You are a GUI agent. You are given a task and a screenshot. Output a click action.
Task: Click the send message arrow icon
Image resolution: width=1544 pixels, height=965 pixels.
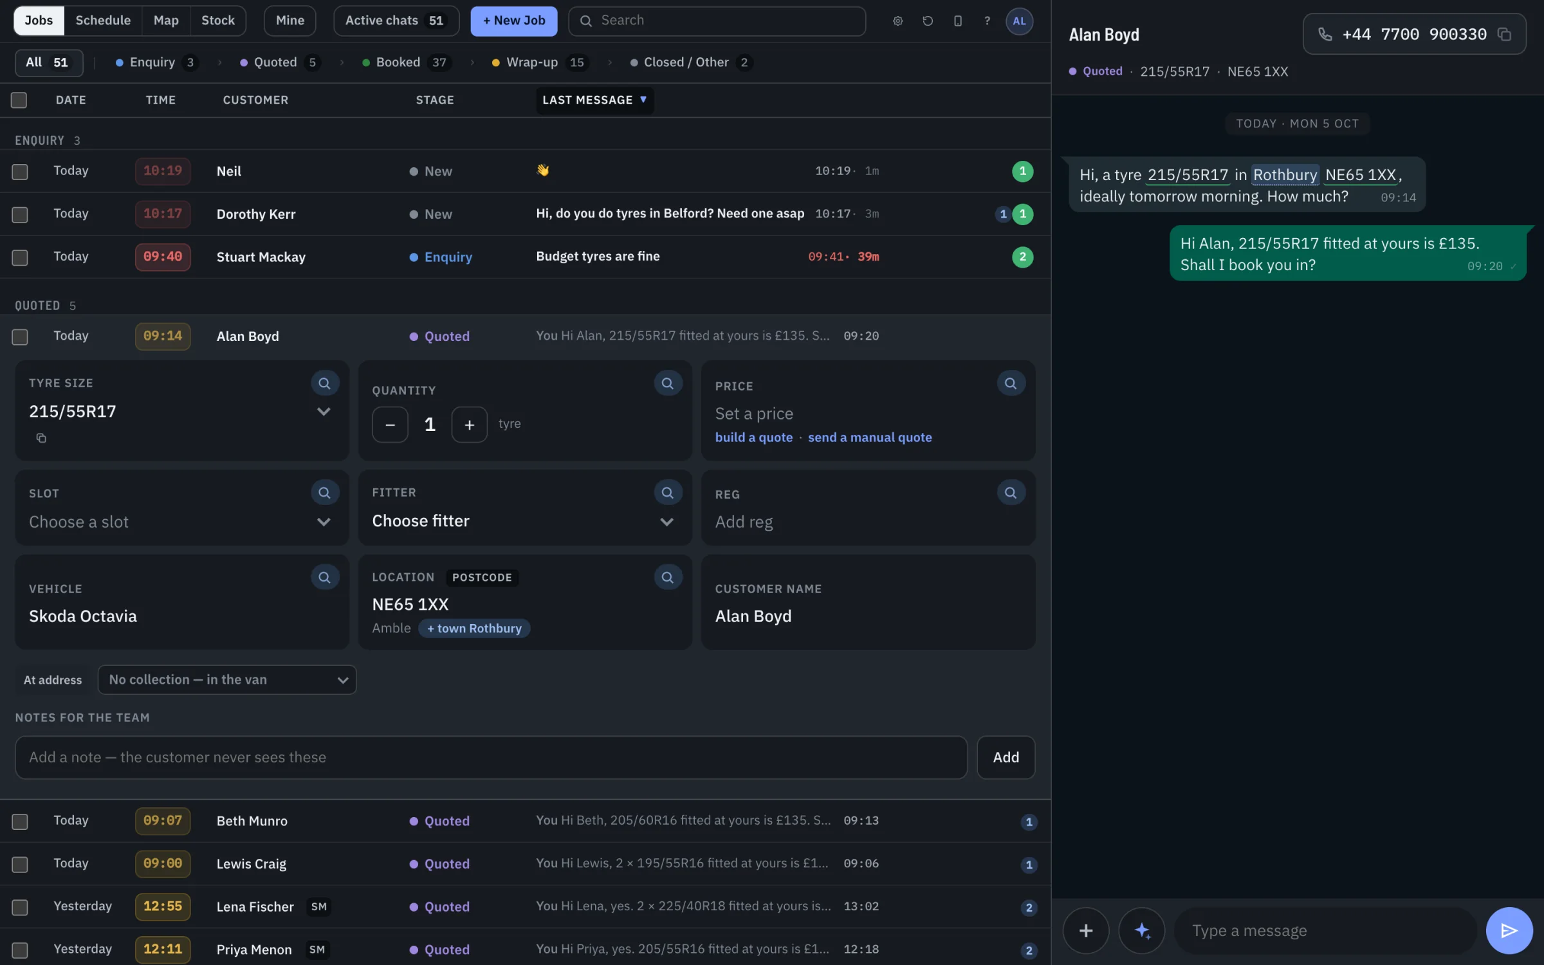point(1509,930)
